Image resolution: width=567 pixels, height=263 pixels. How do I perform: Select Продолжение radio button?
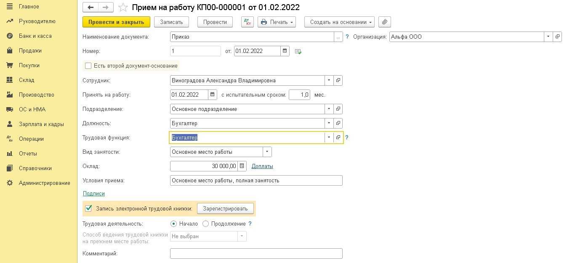point(206,224)
